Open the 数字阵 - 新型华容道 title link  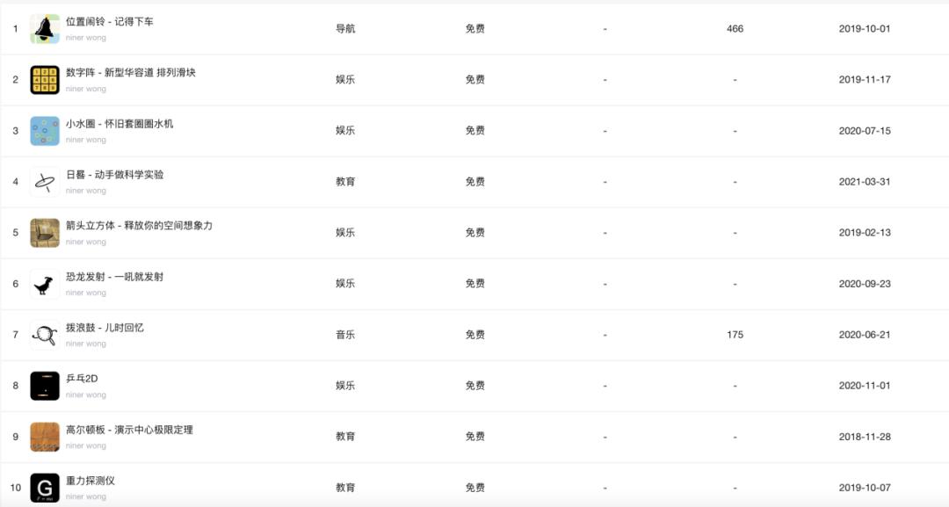coord(131,73)
